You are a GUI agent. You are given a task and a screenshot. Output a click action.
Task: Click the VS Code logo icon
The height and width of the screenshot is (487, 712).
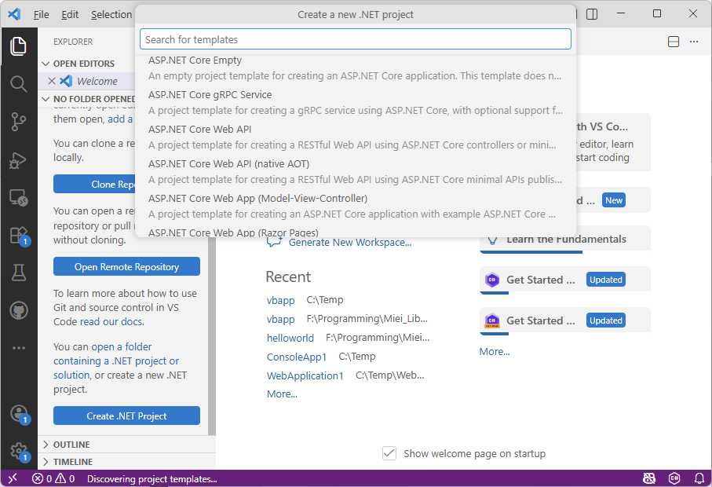click(x=15, y=14)
